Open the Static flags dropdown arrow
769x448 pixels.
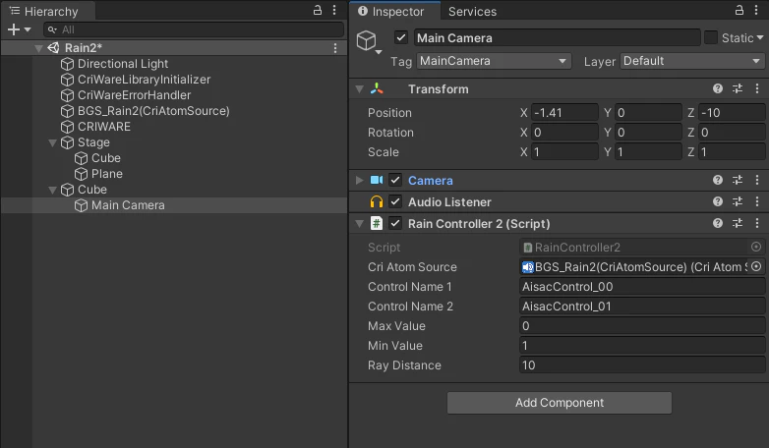760,37
